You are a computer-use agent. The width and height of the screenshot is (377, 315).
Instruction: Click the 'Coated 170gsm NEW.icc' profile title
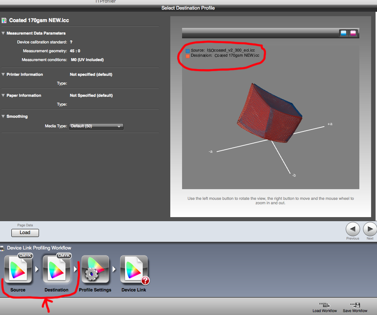point(39,21)
